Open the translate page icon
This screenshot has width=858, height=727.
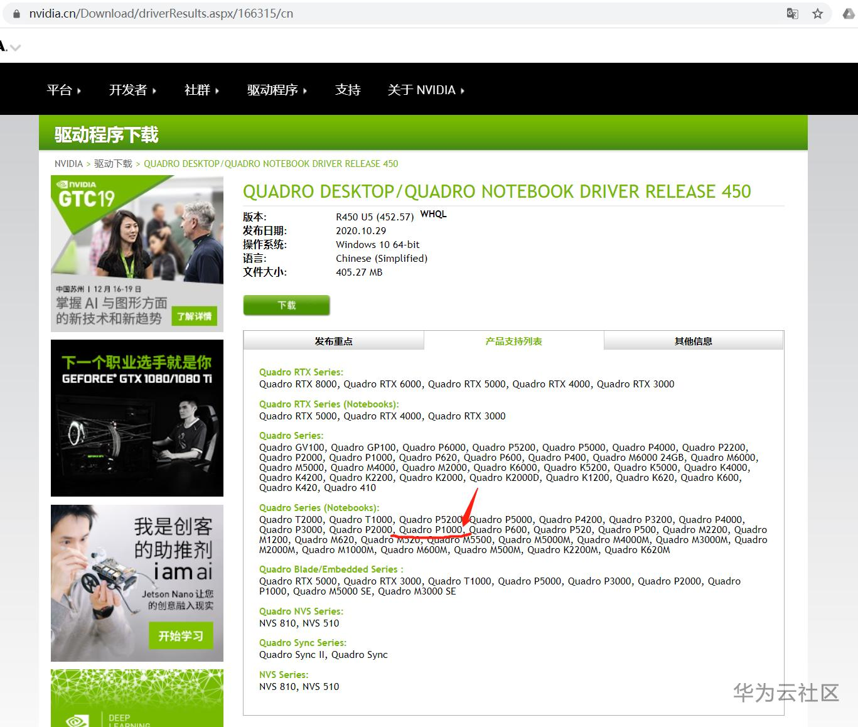pos(793,14)
